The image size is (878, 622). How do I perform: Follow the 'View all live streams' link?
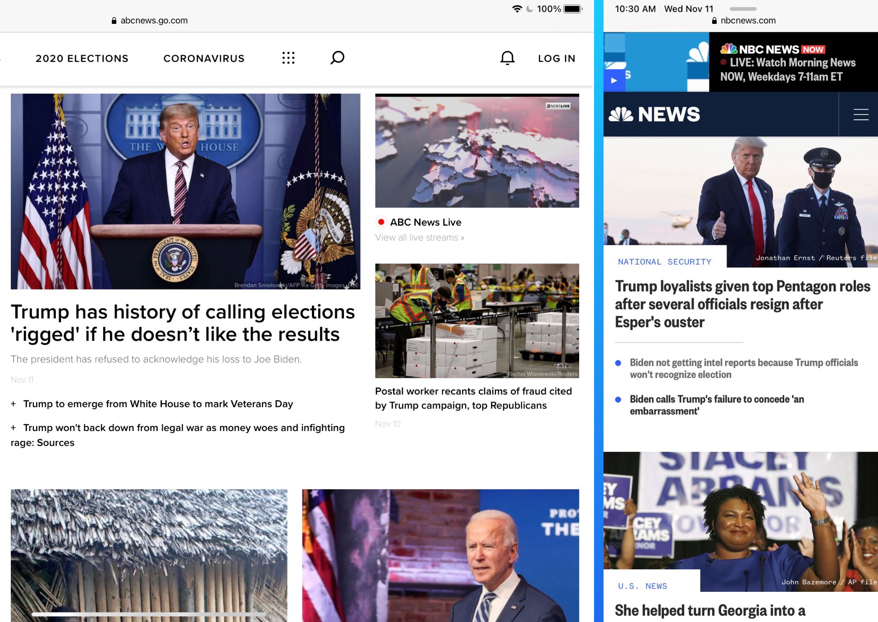point(419,237)
